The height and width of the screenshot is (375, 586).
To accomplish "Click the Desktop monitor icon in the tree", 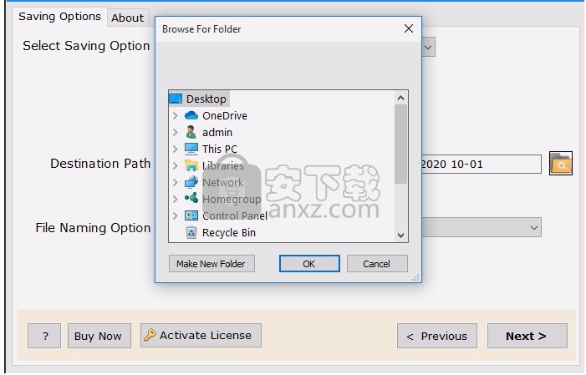I will point(176,99).
